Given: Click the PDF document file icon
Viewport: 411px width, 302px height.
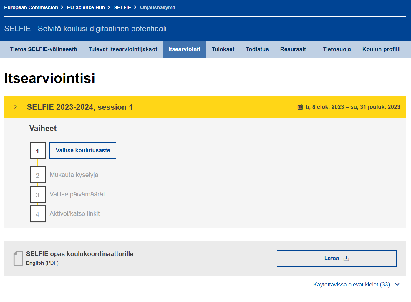Looking at the screenshot, I should pos(18,258).
